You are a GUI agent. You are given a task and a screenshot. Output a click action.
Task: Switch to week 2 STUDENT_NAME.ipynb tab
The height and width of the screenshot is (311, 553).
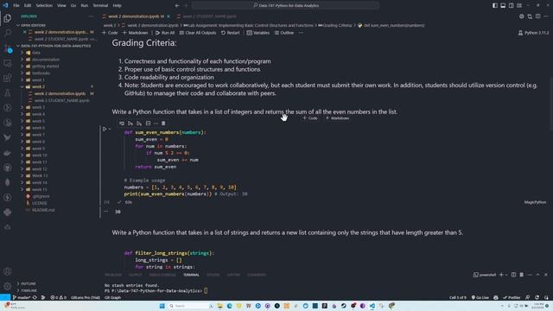[x=209, y=16]
